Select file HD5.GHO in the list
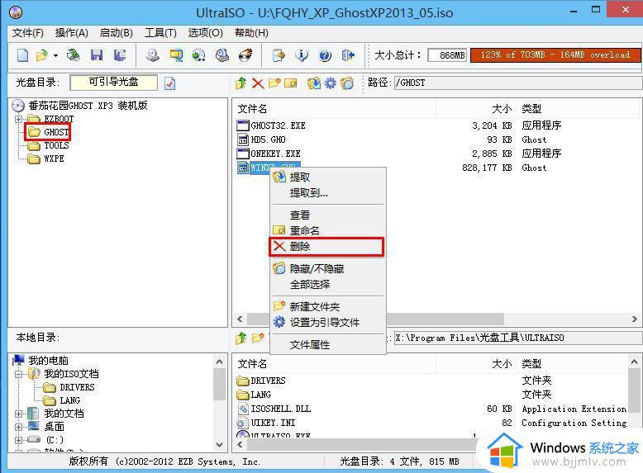Screen dimensions: 643x473 (262, 140)
